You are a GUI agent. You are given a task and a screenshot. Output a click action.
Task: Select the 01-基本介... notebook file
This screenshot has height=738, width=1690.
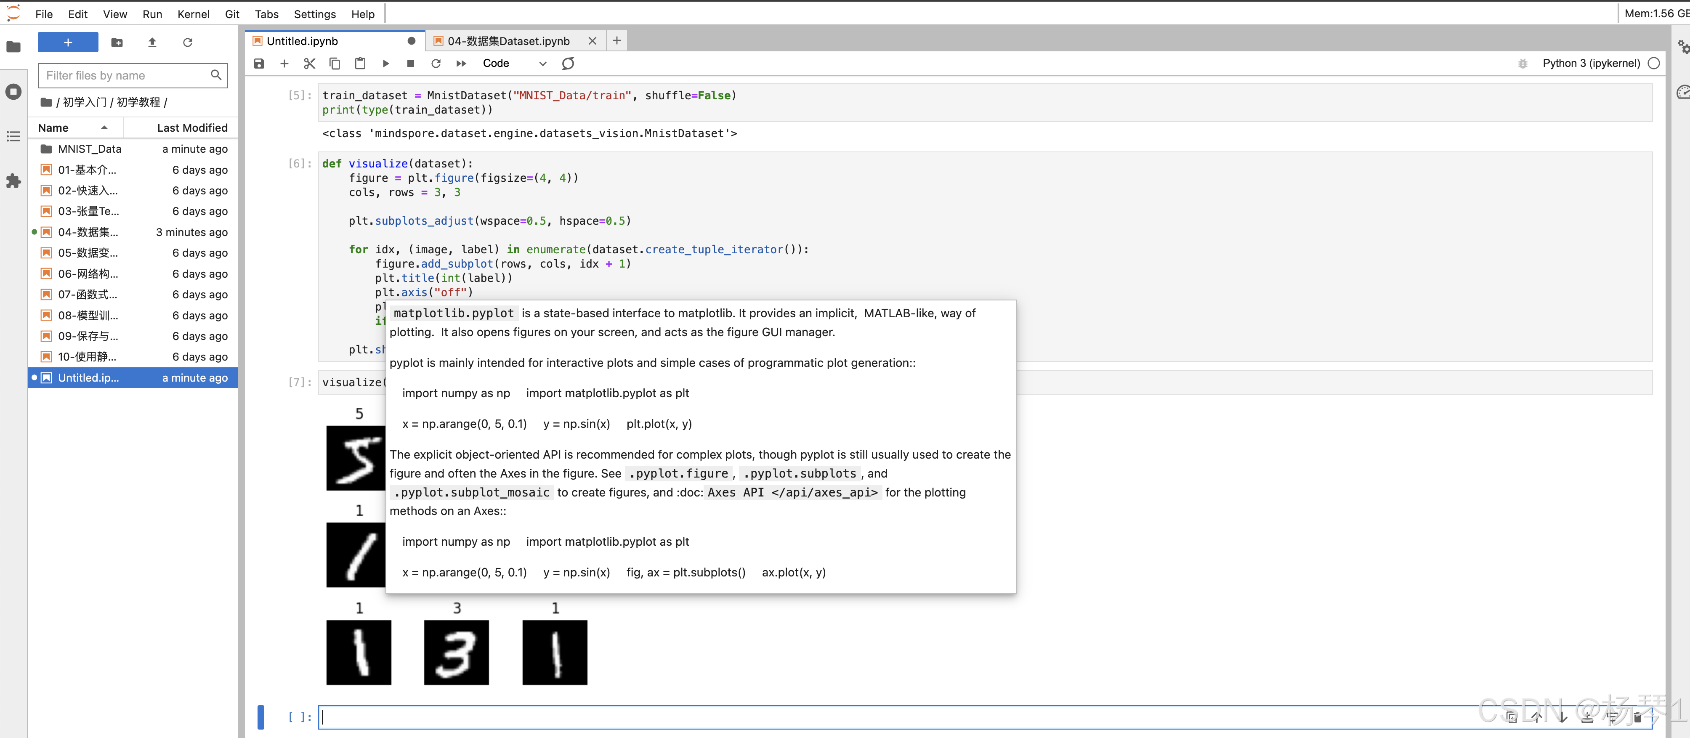click(x=133, y=170)
